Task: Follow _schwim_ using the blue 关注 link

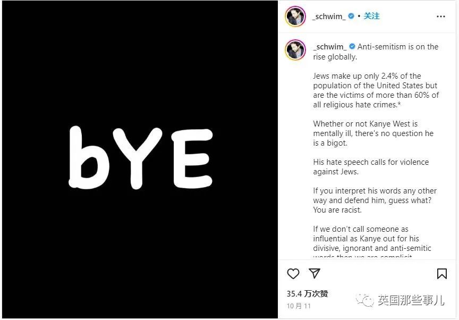Action: click(x=371, y=16)
